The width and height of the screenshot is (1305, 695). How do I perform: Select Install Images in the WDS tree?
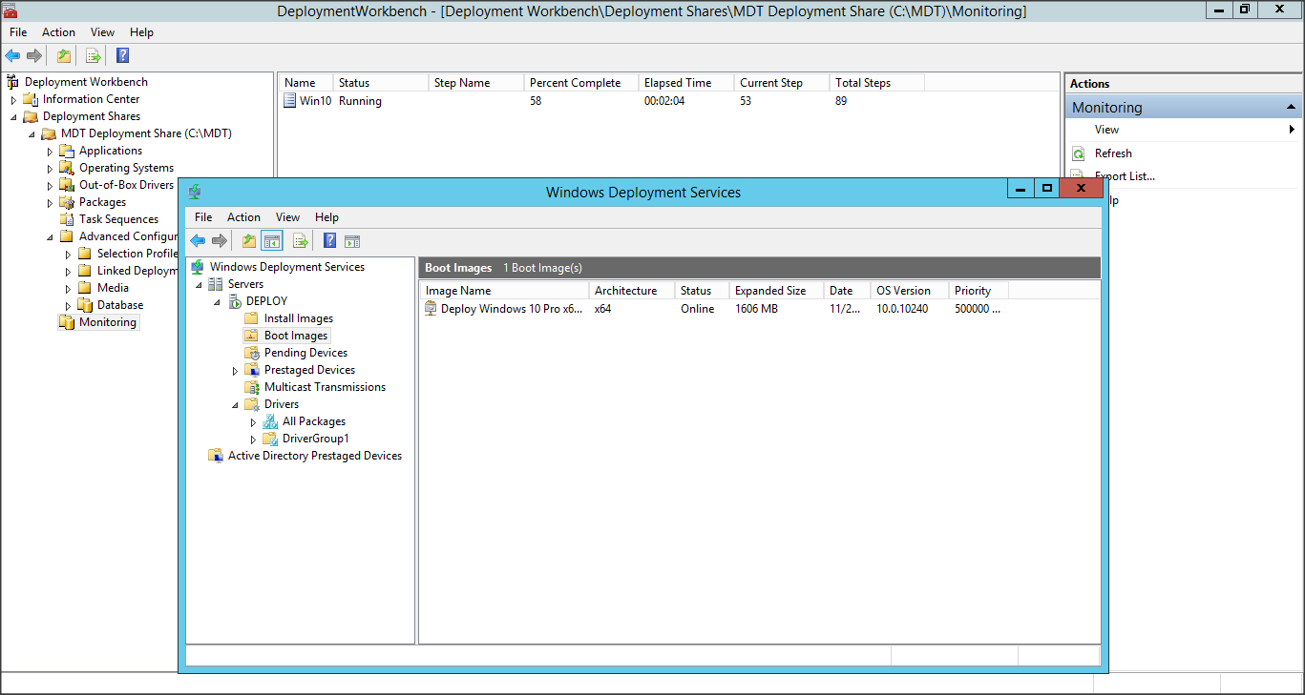298,318
